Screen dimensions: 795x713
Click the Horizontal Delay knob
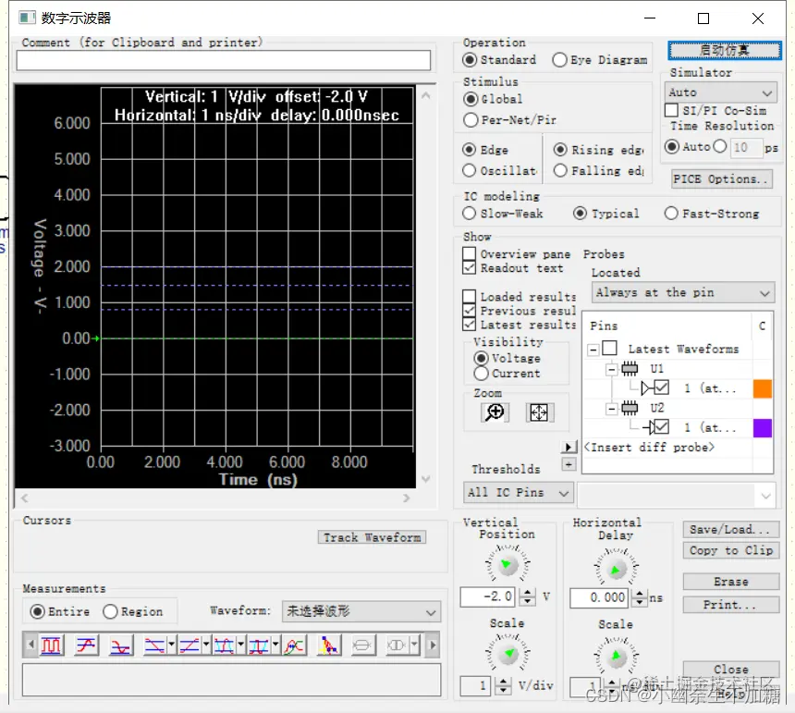(616, 569)
